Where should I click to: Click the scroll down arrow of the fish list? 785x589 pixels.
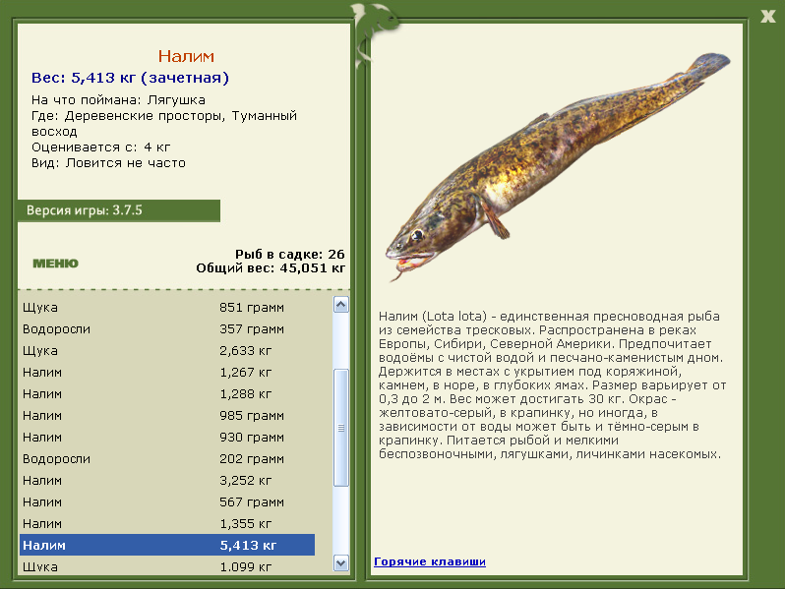click(x=341, y=563)
